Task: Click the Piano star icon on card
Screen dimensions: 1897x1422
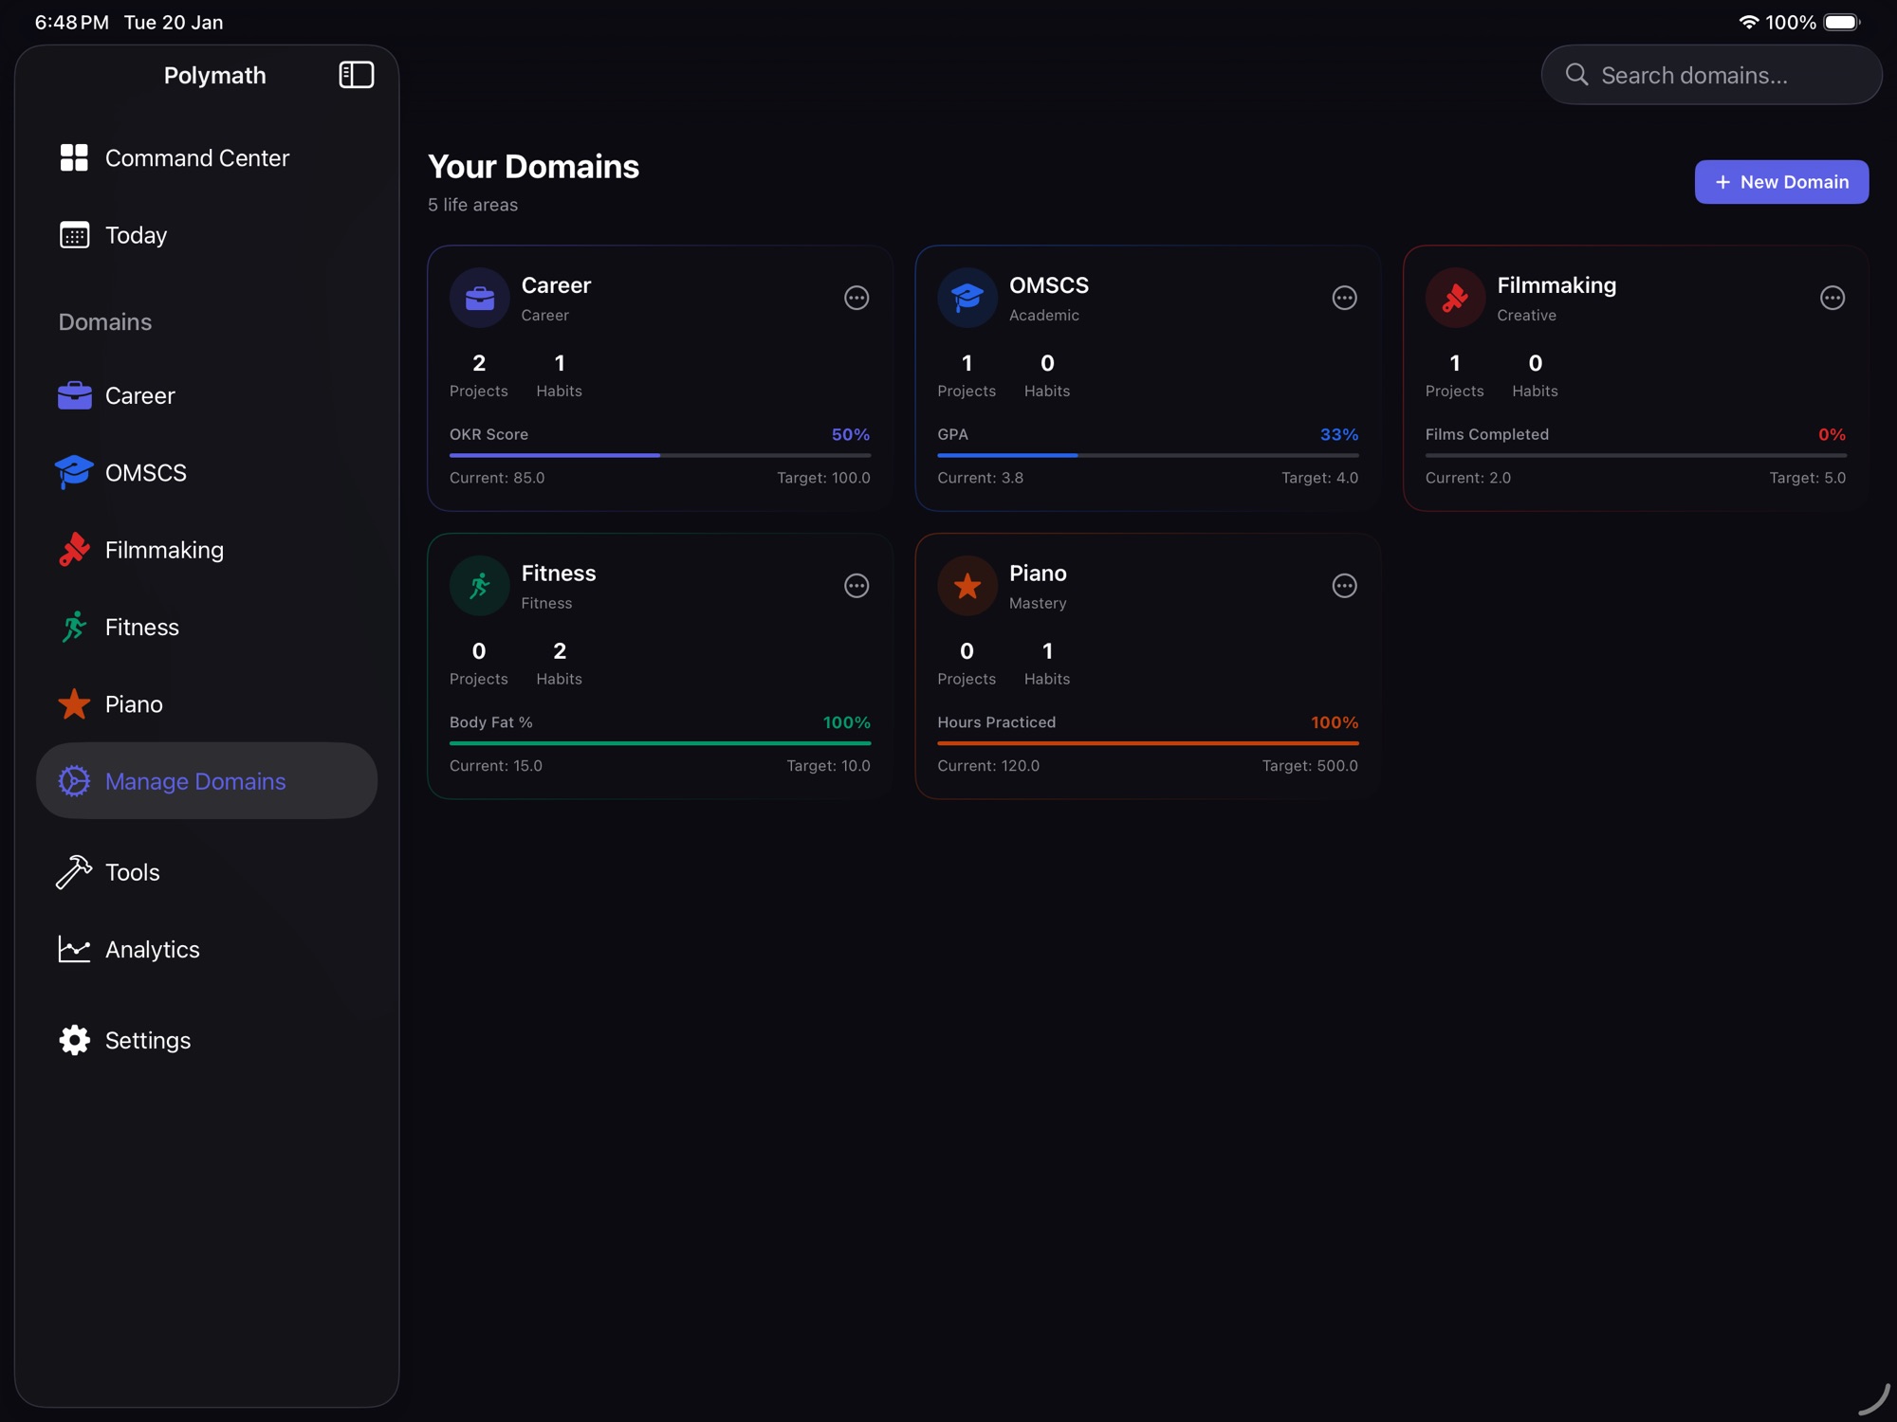Action: [967, 586]
